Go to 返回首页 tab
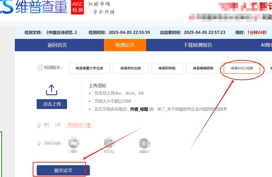This screenshot has width=272, height=177. tap(57, 45)
